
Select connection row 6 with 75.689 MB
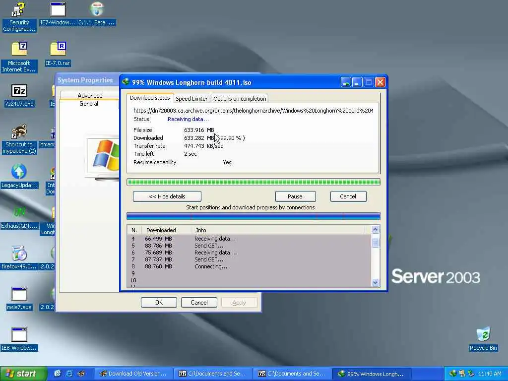(249, 253)
